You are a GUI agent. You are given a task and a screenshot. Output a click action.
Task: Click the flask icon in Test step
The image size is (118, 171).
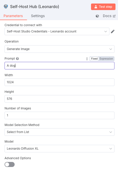pos(96,7)
